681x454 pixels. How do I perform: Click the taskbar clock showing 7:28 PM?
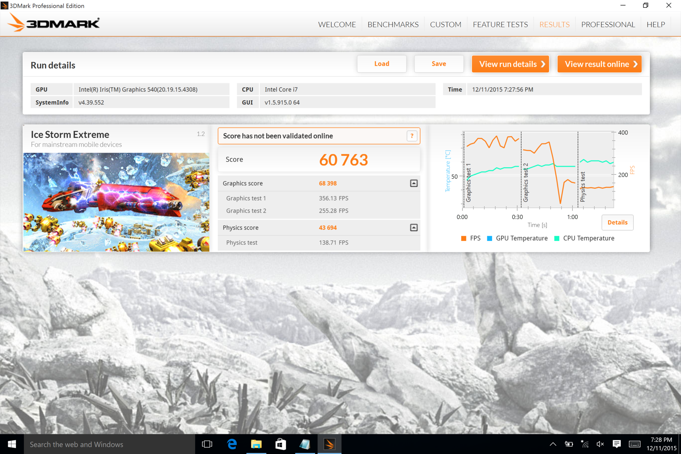[661, 444]
